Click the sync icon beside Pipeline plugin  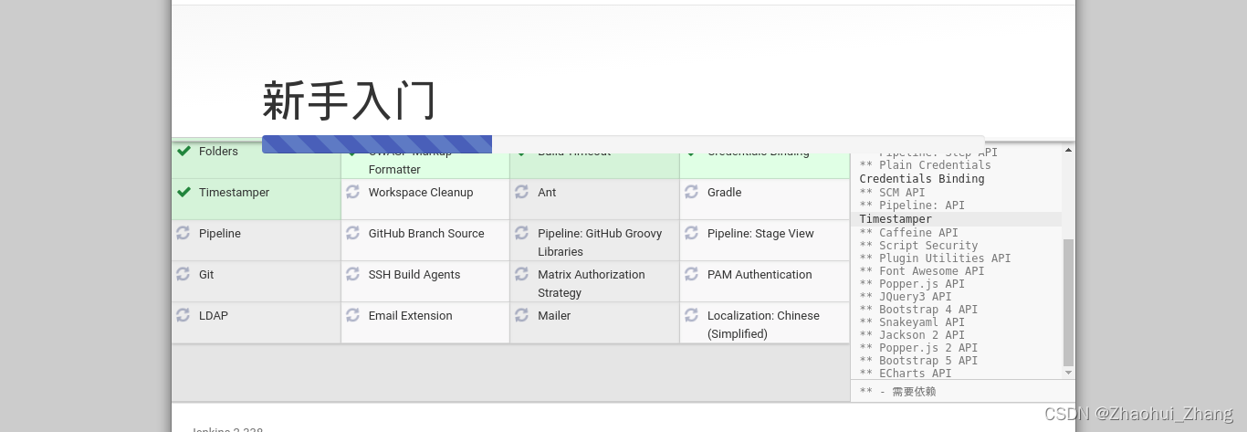point(183,234)
